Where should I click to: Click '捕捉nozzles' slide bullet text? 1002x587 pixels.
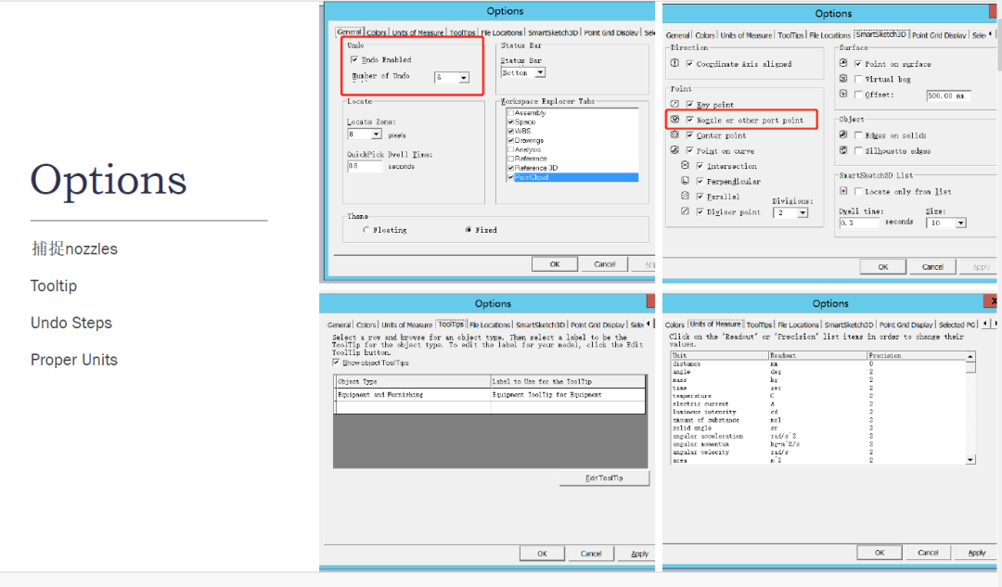74,249
